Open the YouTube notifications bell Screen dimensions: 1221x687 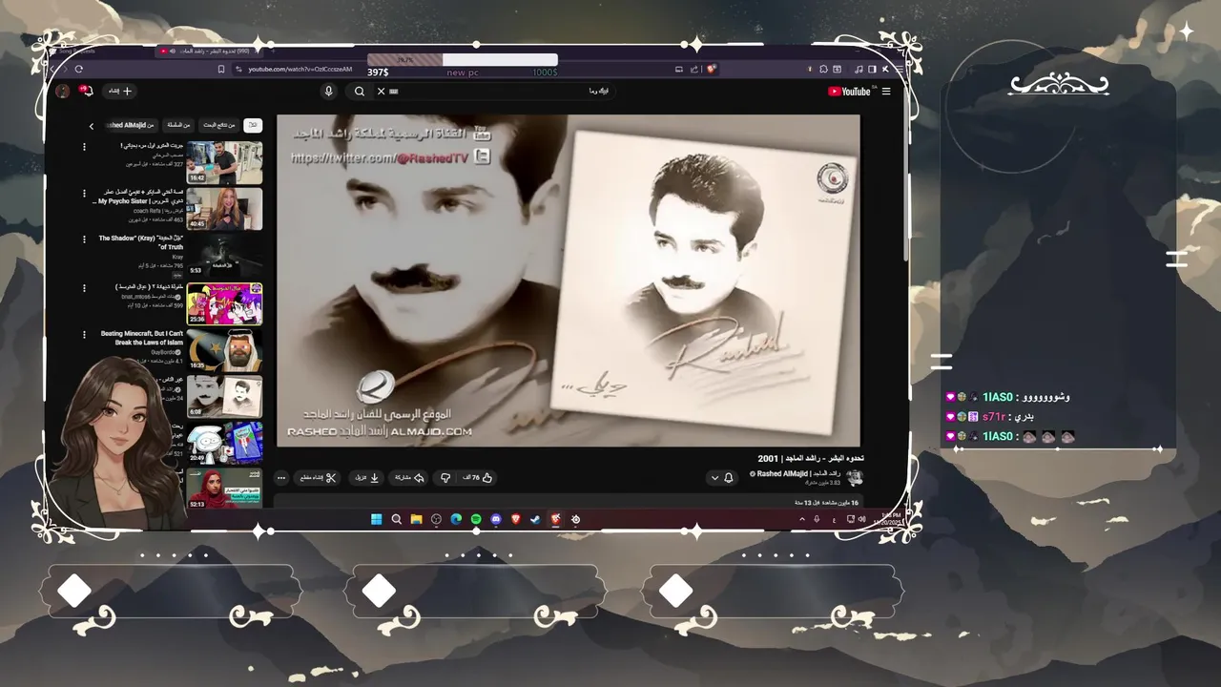coord(87,91)
